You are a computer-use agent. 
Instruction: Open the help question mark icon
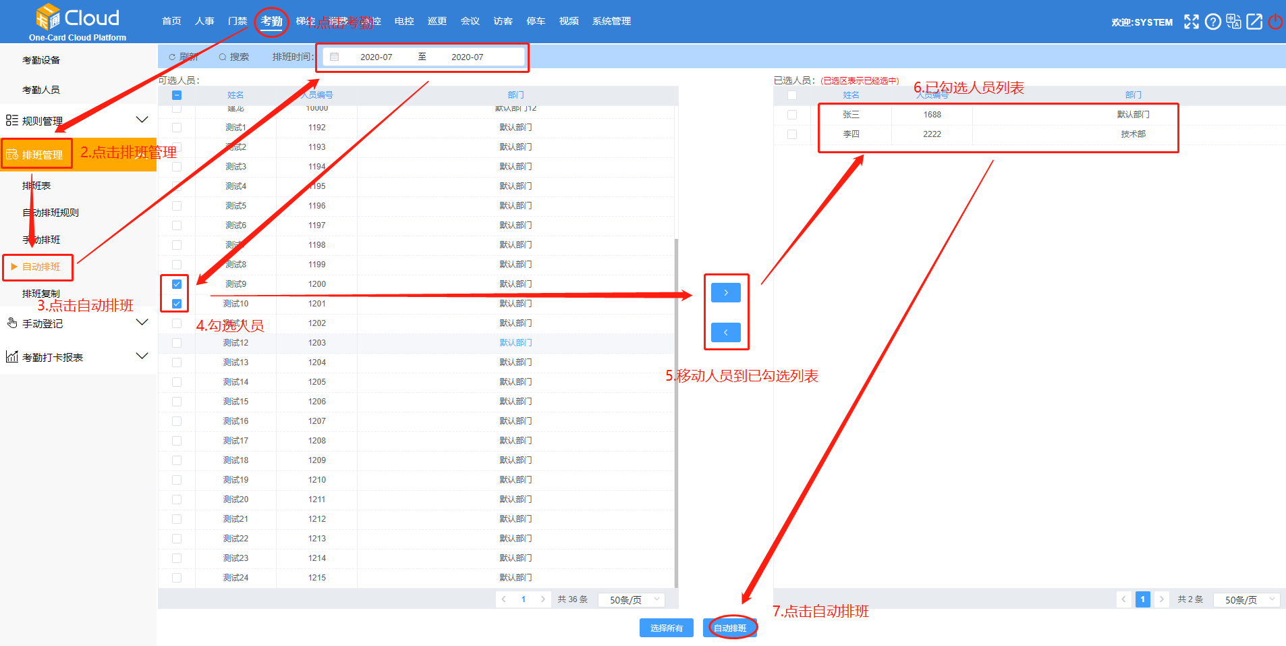click(x=1212, y=22)
